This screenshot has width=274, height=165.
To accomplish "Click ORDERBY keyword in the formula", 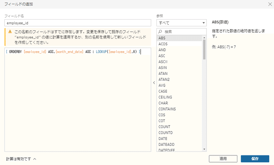I will coord(15,51).
